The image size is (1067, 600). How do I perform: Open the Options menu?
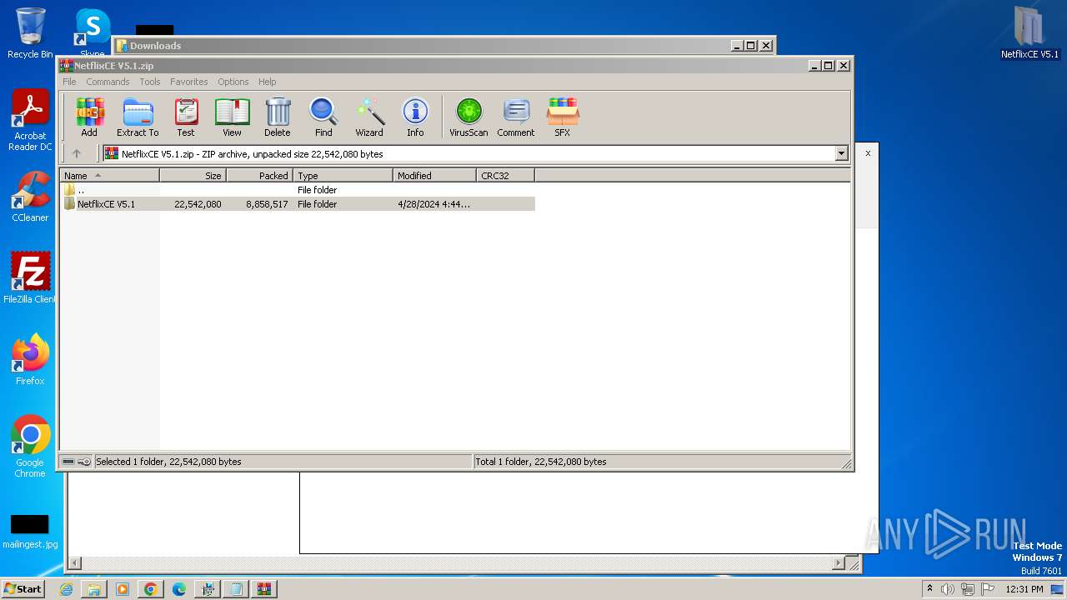pyautogui.click(x=233, y=82)
